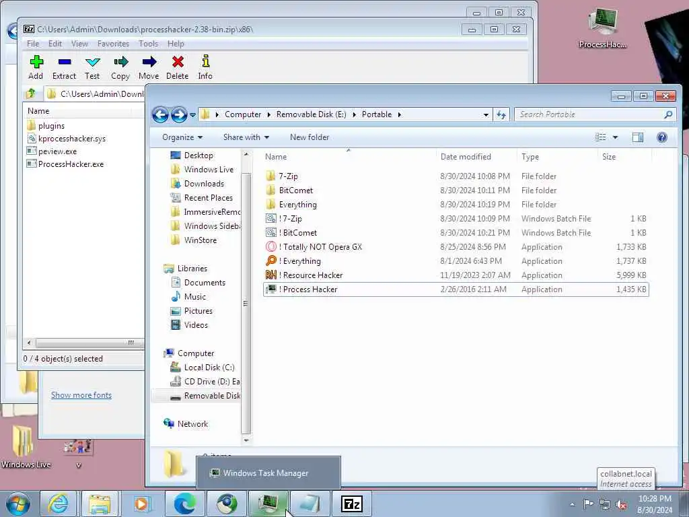Viewport: 689px width, 517px height.
Task: Click the Windows Start button
Action: coord(17,504)
